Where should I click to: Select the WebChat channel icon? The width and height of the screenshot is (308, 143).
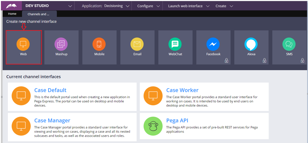(x=175, y=44)
